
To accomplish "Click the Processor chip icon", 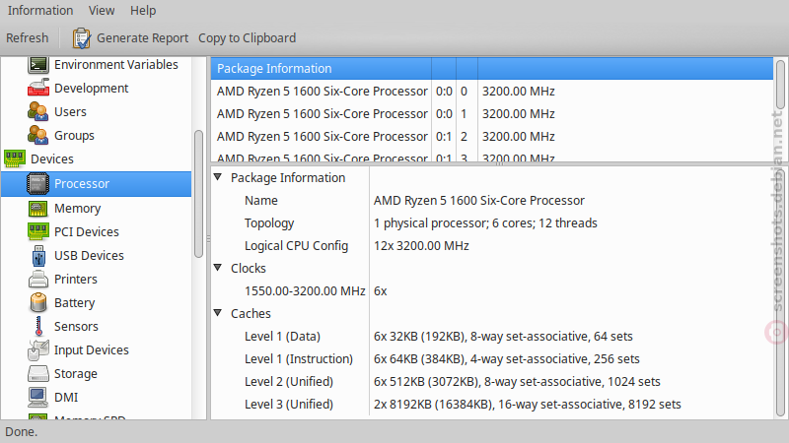I will (37, 183).
